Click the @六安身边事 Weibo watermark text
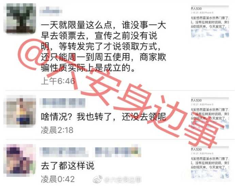Screen dimensions: 235x186 coord(123,180)
